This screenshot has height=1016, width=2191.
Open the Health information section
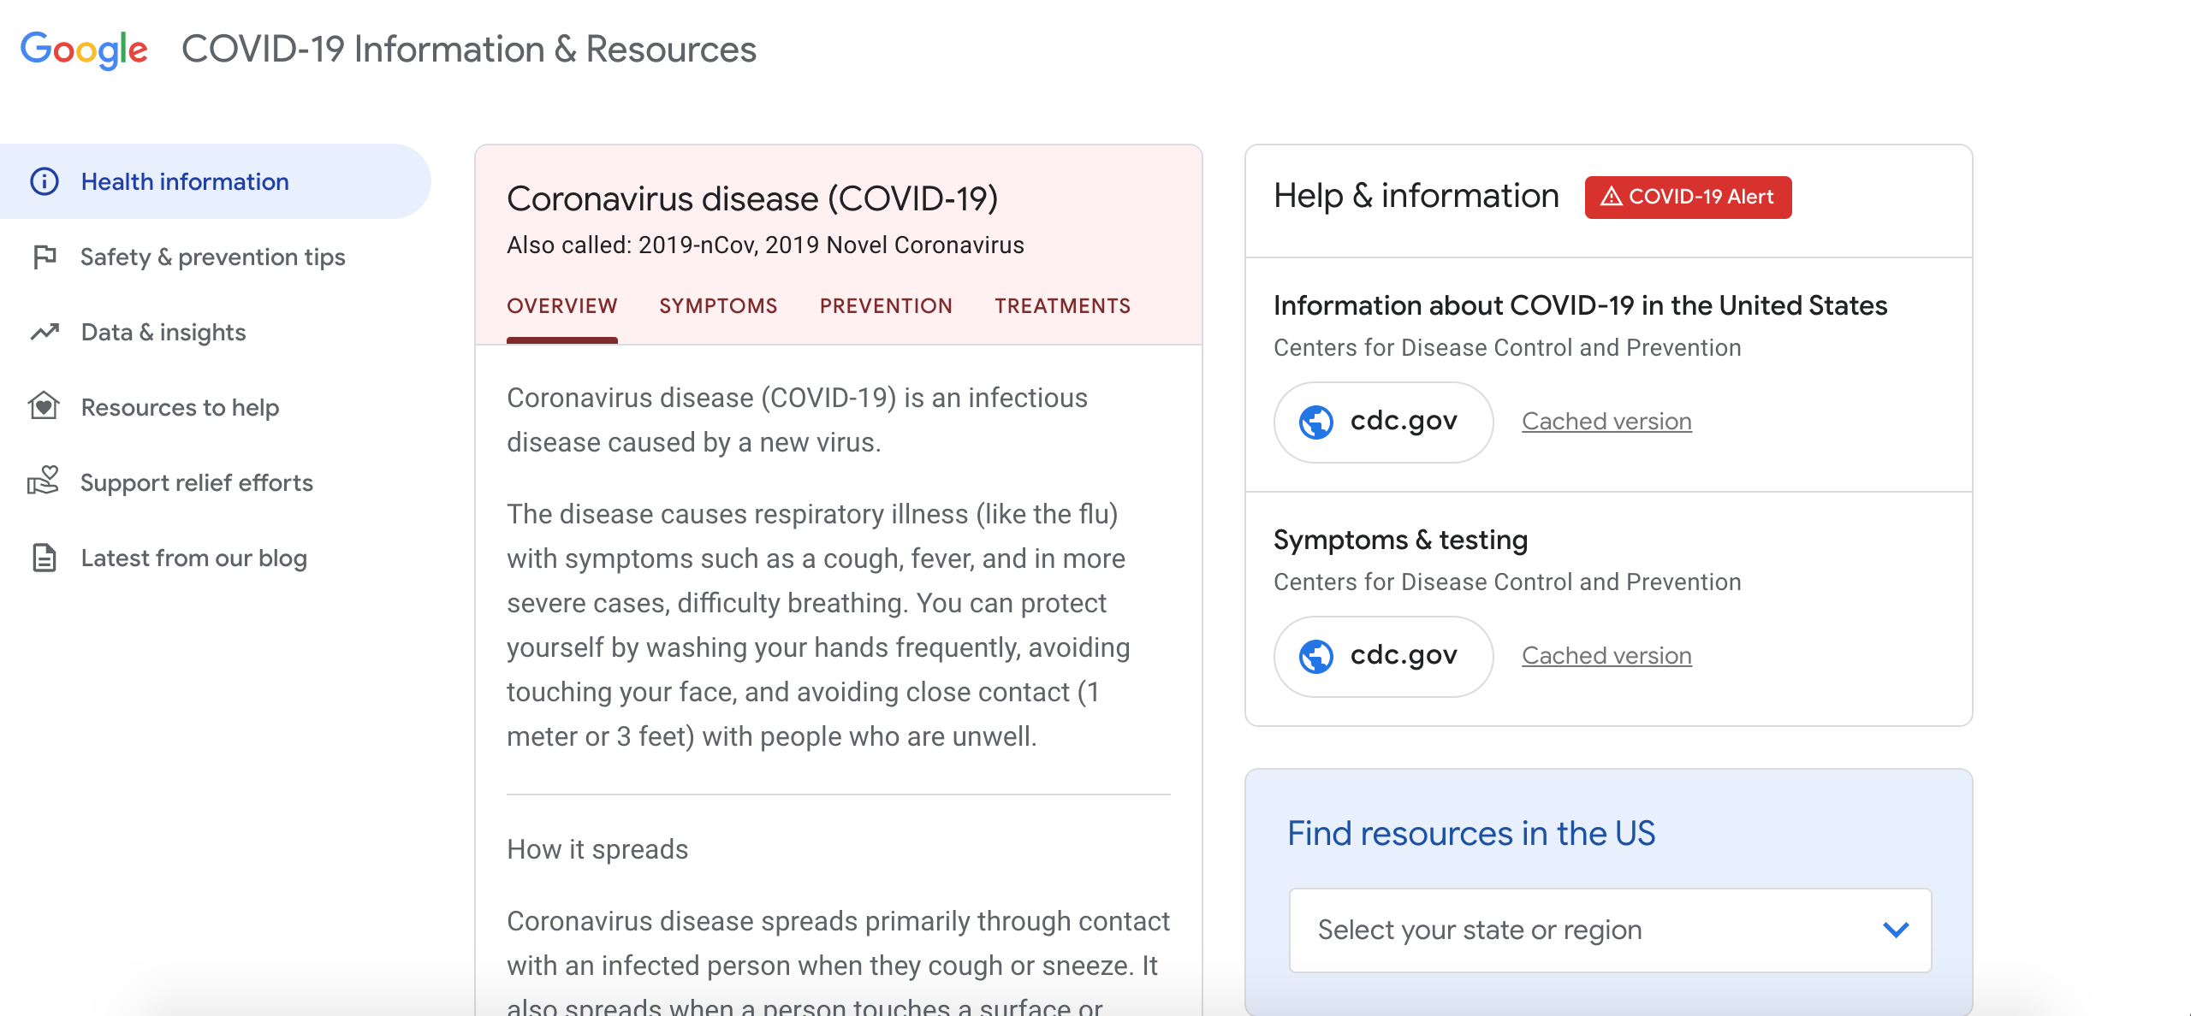coord(216,181)
